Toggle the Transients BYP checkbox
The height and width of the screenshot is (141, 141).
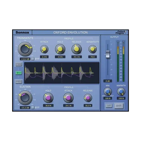[33, 59]
